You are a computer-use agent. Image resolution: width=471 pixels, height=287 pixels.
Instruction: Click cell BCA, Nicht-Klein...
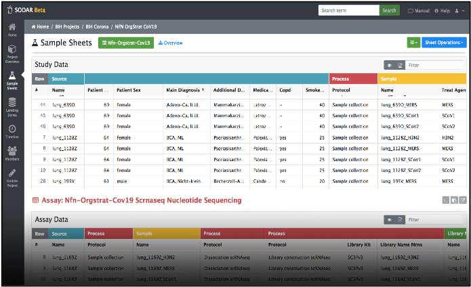pyautogui.click(x=186, y=181)
